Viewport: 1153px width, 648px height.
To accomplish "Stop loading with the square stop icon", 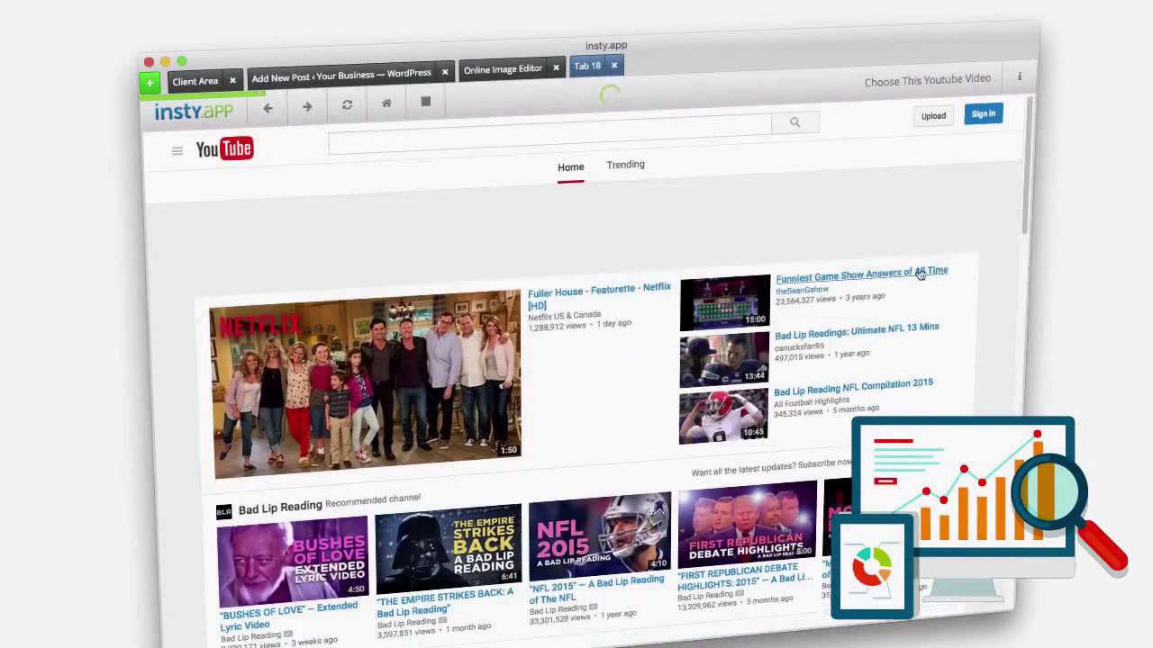I will coord(426,102).
